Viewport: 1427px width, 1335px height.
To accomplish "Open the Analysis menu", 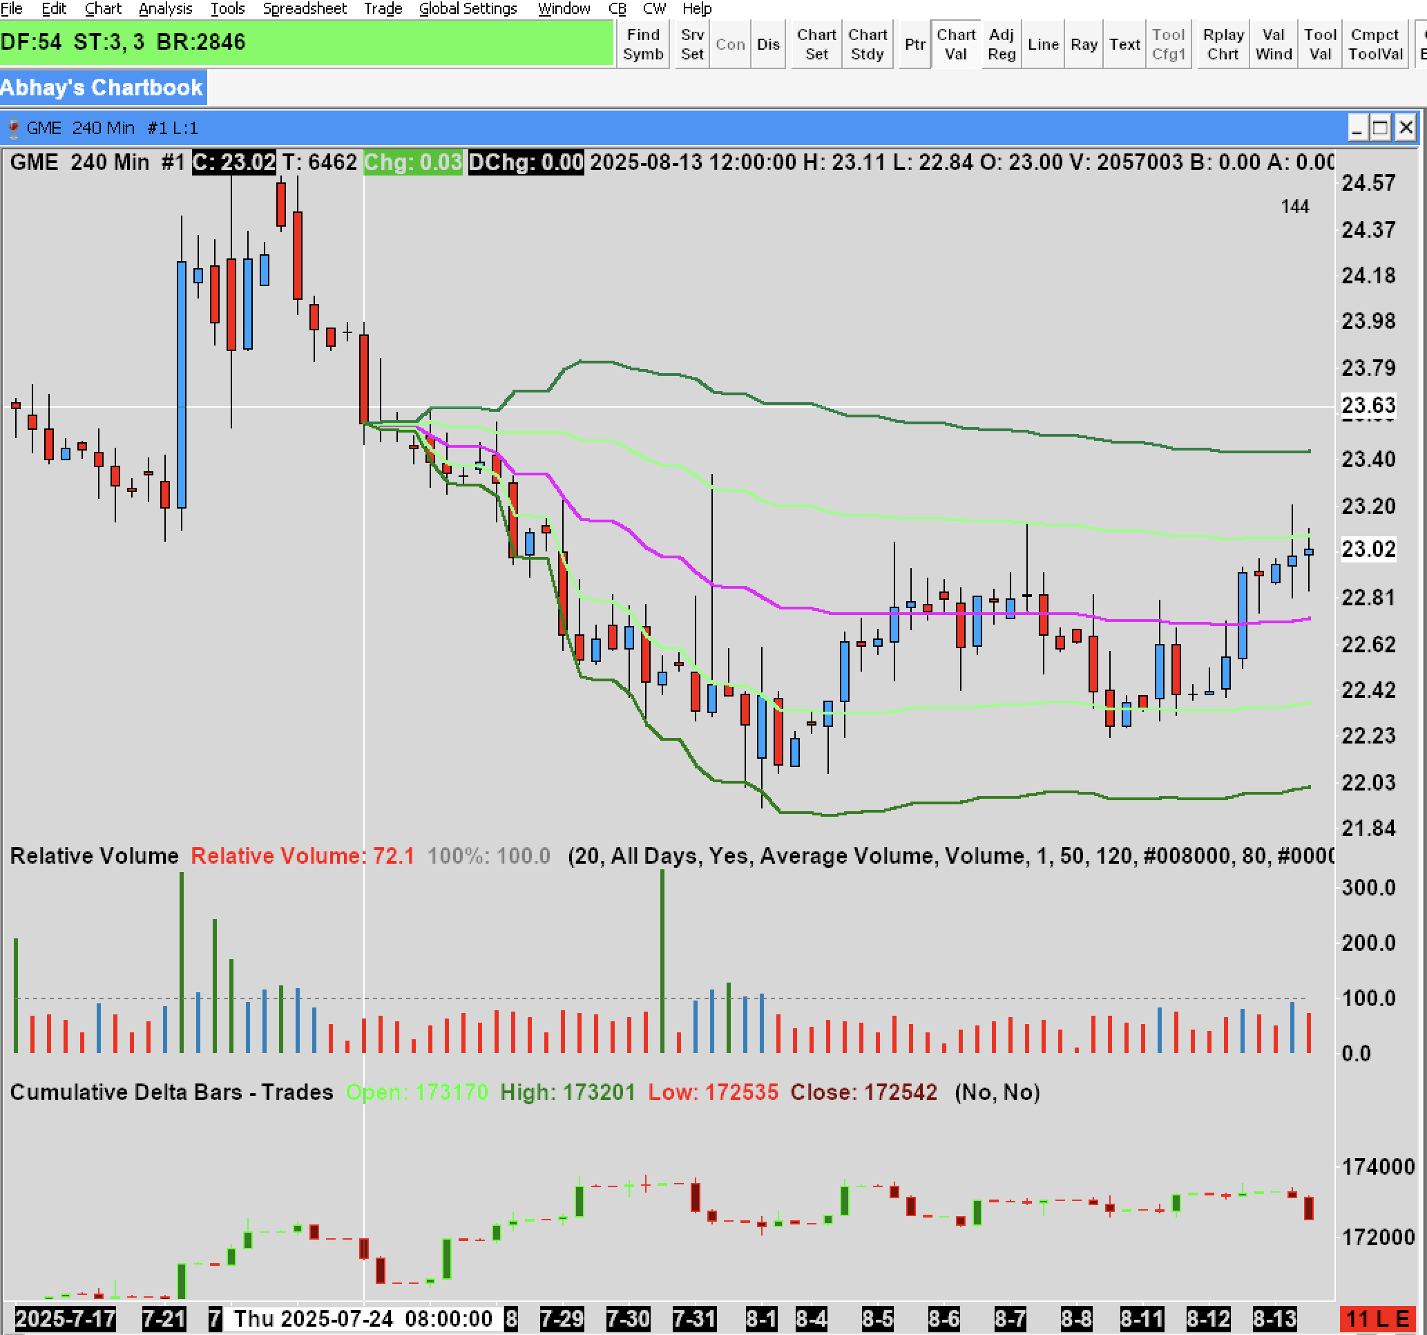I will [165, 8].
